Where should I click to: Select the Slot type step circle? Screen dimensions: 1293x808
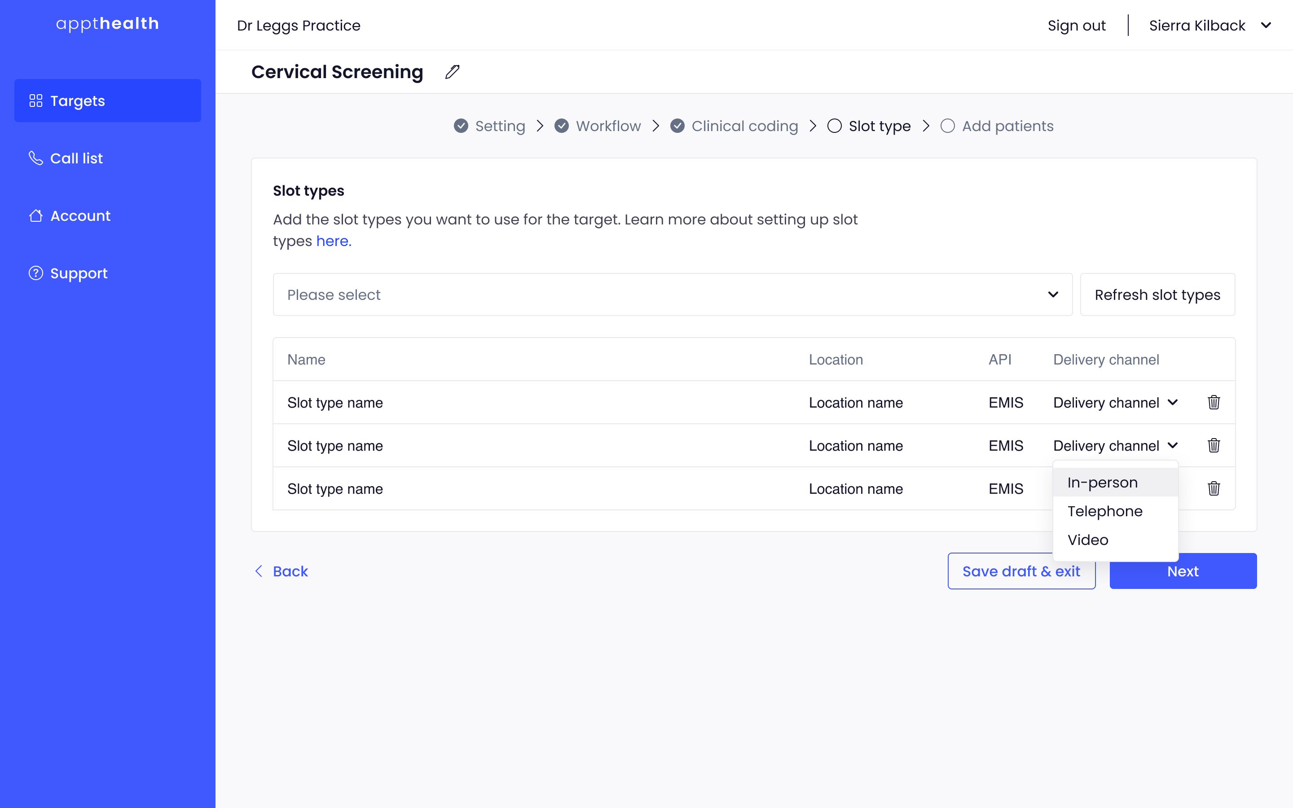(x=834, y=126)
